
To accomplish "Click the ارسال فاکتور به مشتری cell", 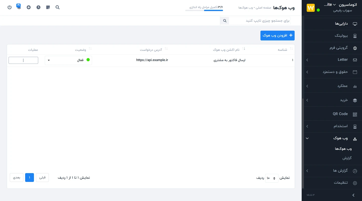I will pyautogui.click(x=229, y=60).
